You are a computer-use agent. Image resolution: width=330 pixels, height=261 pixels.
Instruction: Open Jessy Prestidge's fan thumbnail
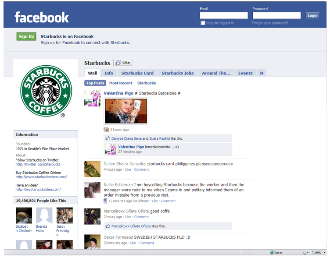65,215
